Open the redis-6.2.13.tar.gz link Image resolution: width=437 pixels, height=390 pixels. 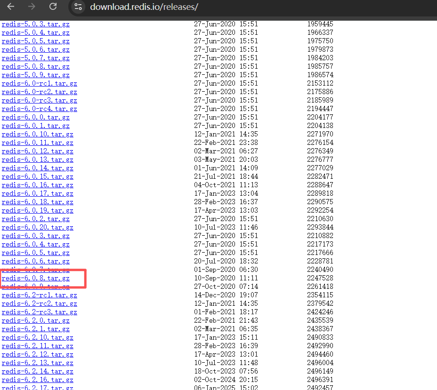click(38, 363)
